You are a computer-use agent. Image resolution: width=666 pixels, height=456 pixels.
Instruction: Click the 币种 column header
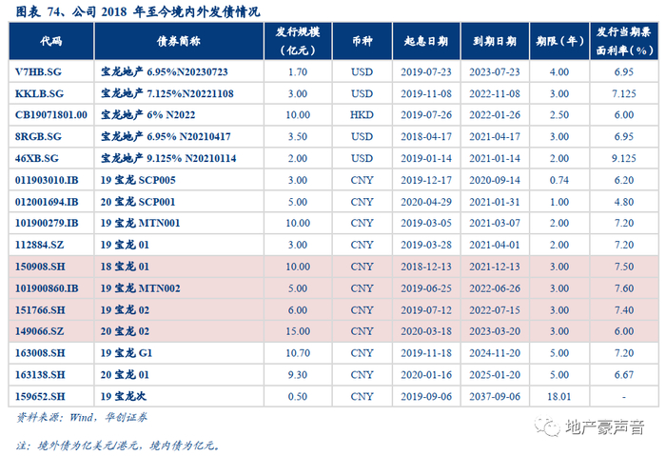click(x=362, y=41)
